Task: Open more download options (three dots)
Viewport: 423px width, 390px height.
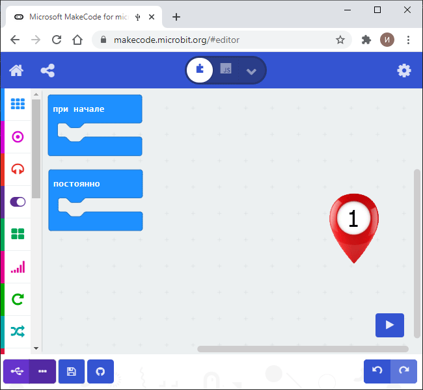Action: [42, 371]
